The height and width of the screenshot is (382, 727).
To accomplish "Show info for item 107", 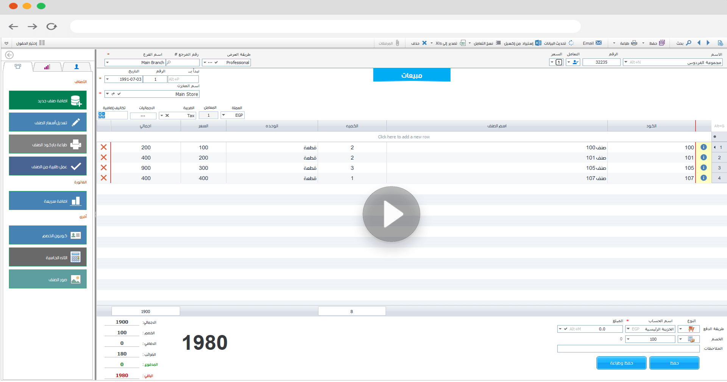I will [x=704, y=178].
